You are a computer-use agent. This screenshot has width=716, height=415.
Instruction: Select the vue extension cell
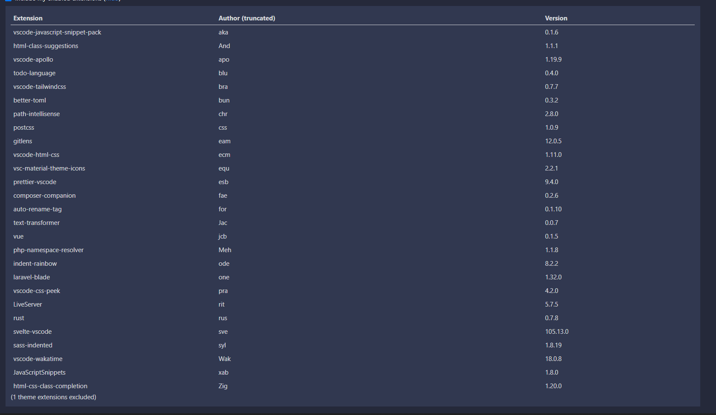point(18,236)
